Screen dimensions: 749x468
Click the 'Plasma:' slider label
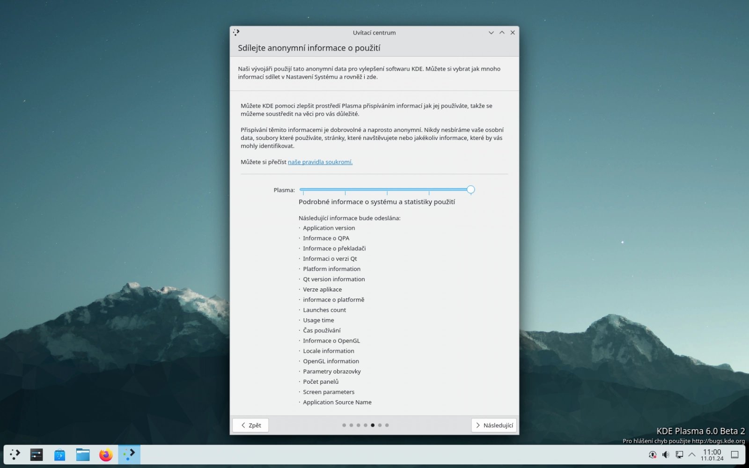284,190
